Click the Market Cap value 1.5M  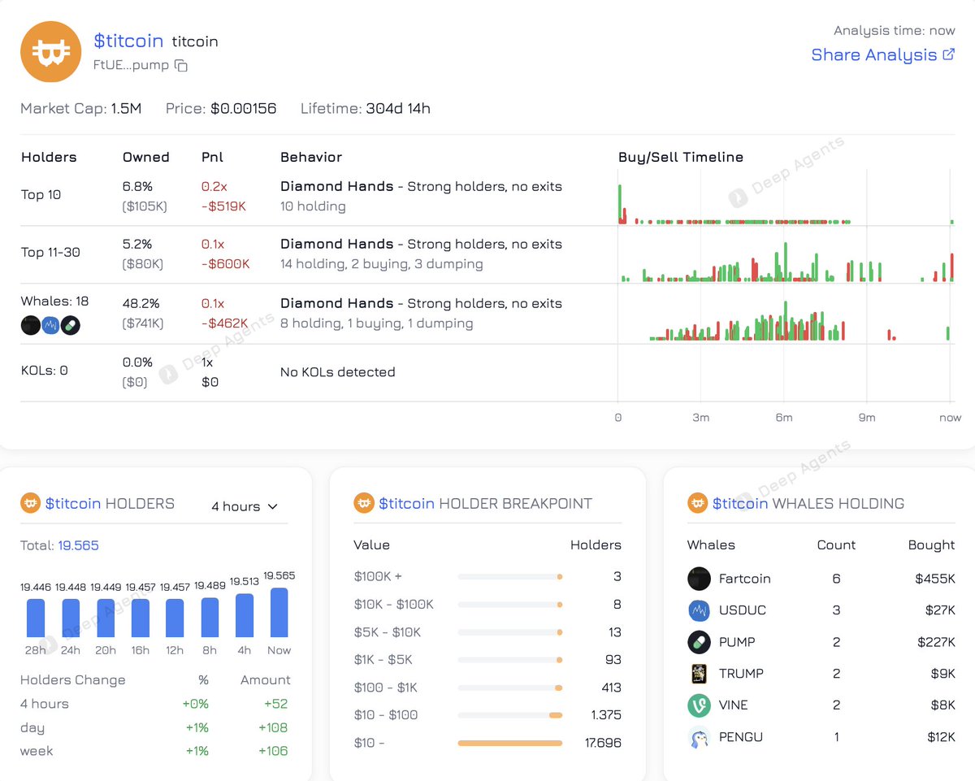coord(125,108)
